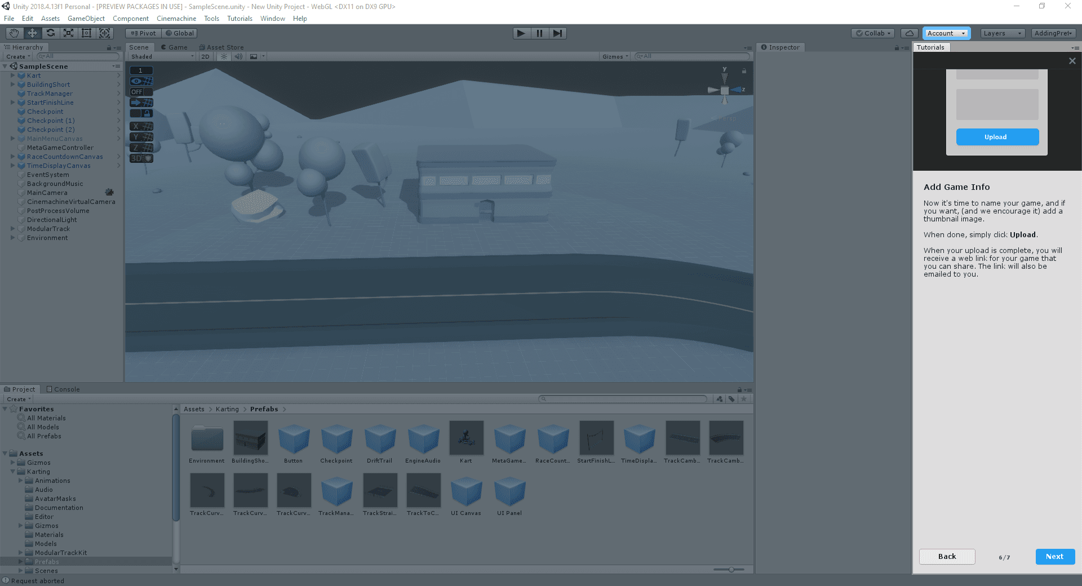Click Next in the tutorial panel
Image resolution: width=1082 pixels, height=586 pixels.
[x=1055, y=557]
